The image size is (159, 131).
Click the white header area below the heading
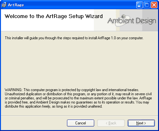[47, 26]
